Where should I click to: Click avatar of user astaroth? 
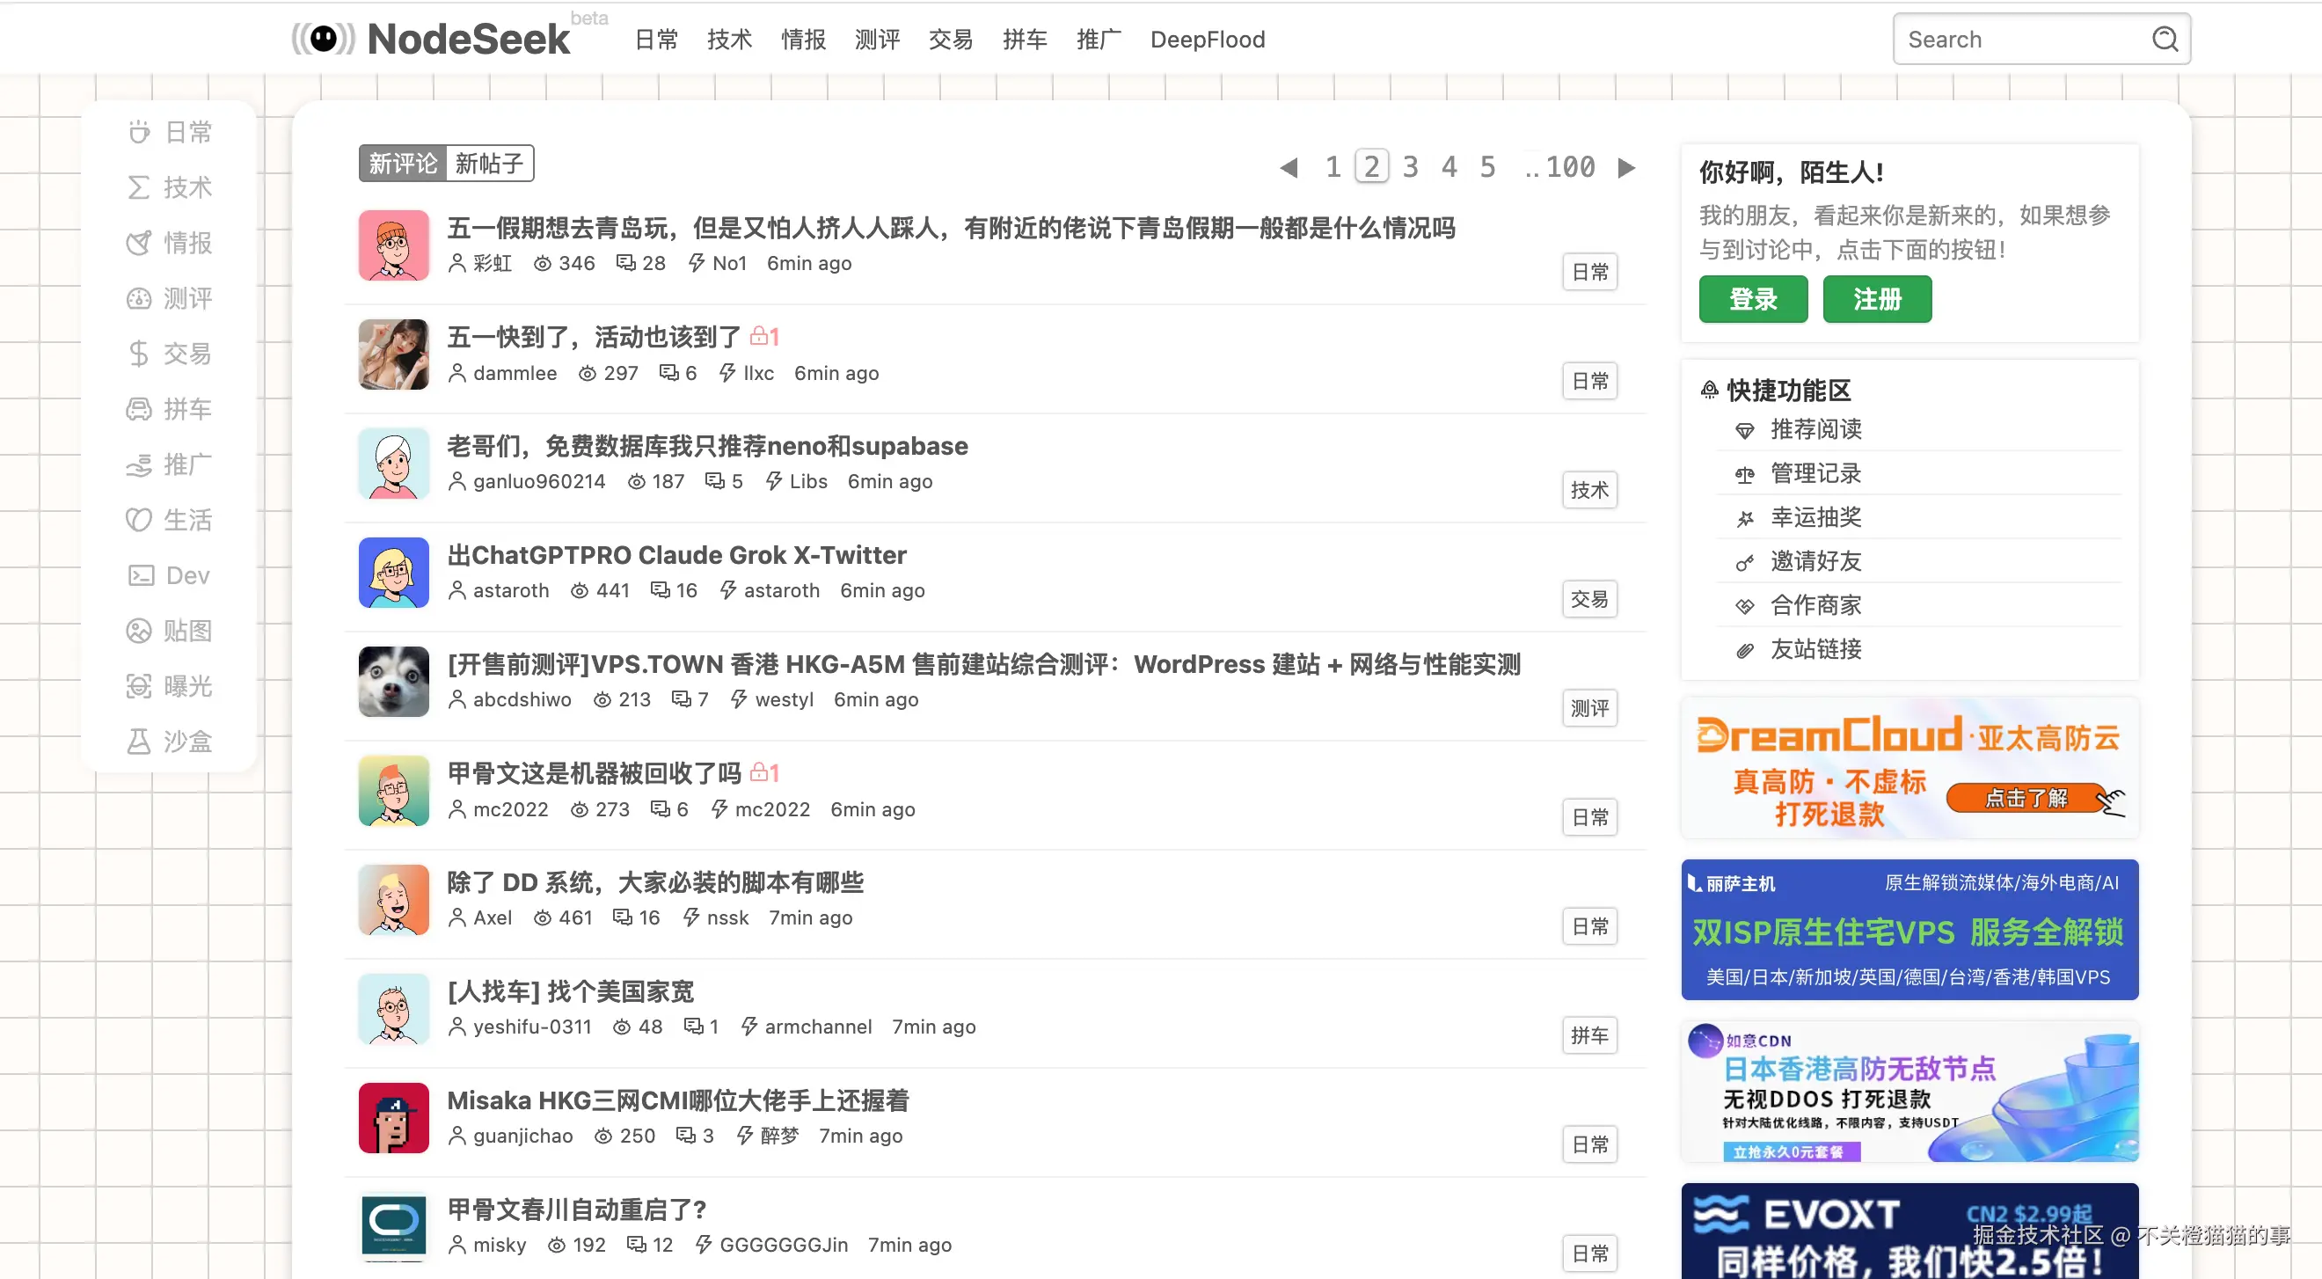coord(394,573)
